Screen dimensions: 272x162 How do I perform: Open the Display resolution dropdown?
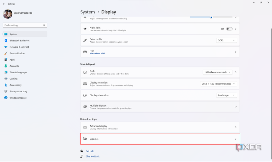coord(218,84)
